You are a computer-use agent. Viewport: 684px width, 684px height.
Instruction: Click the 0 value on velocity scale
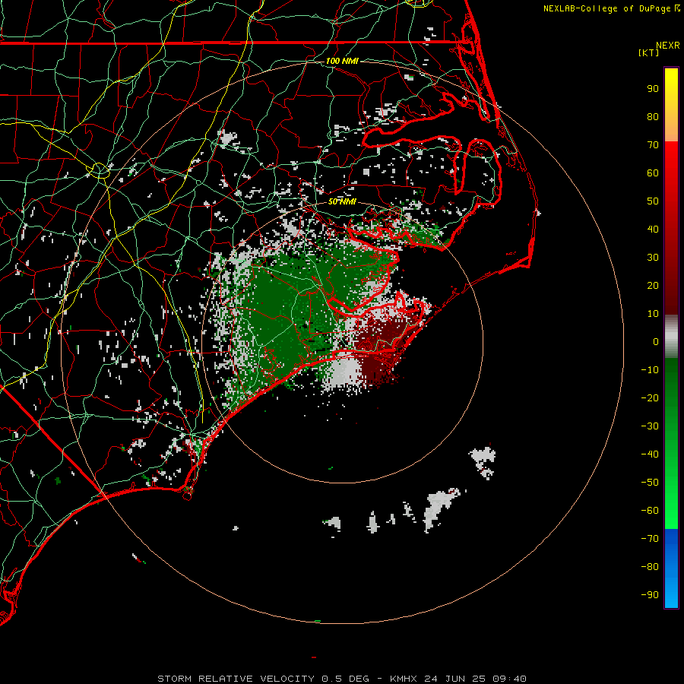coord(656,342)
